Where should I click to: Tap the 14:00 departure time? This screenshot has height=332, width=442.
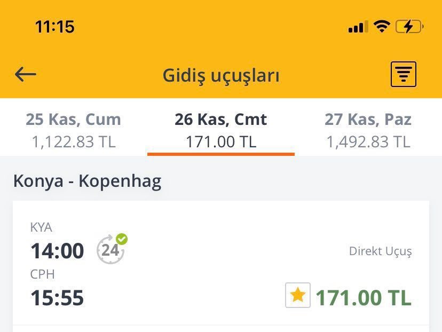pyautogui.click(x=57, y=251)
